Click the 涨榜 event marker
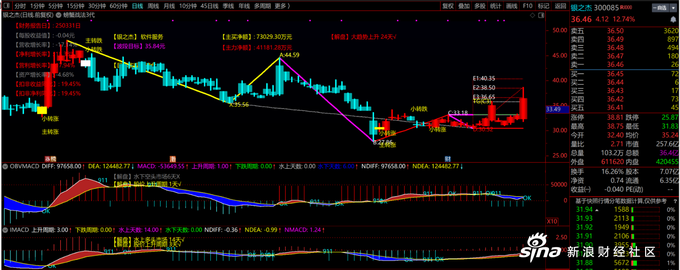Viewport: 680px width, 270px height. tap(51, 159)
